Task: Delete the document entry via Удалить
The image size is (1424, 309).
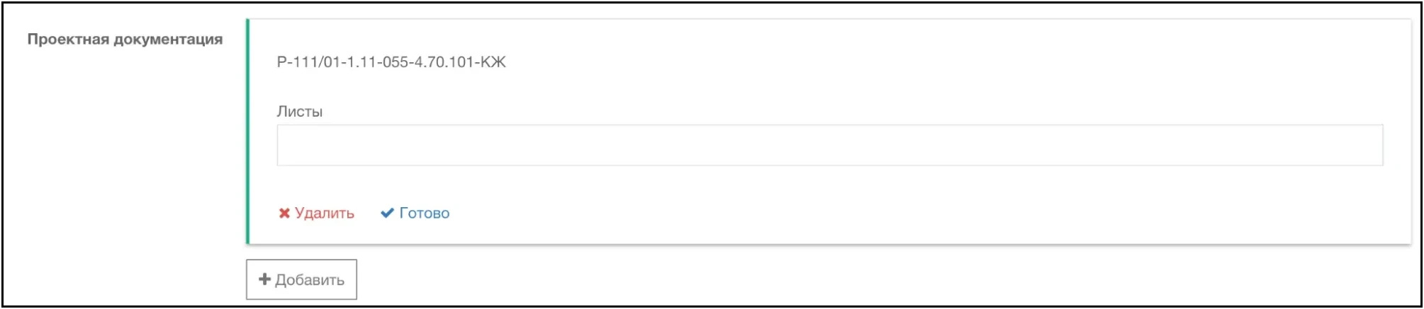Action: (x=316, y=213)
